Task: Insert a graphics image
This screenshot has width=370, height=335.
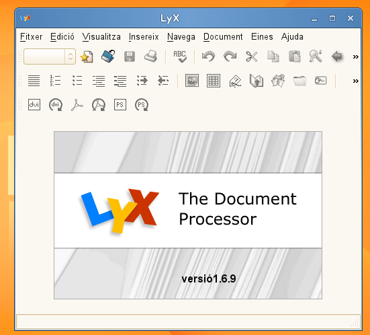Action: [x=192, y=81]
